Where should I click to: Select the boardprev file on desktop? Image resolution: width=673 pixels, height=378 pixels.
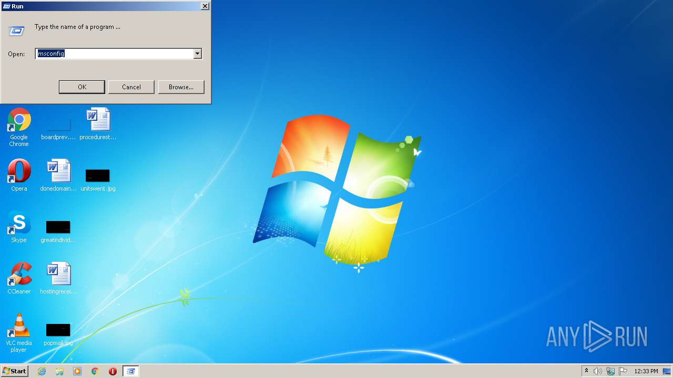(58, 129)
